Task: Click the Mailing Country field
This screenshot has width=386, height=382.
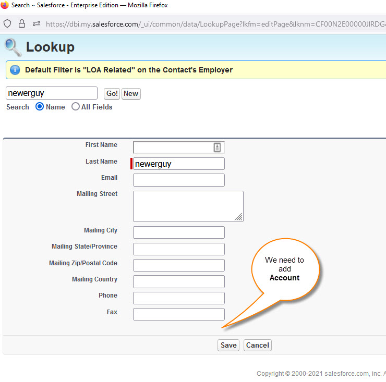Action: click(179, 281)
